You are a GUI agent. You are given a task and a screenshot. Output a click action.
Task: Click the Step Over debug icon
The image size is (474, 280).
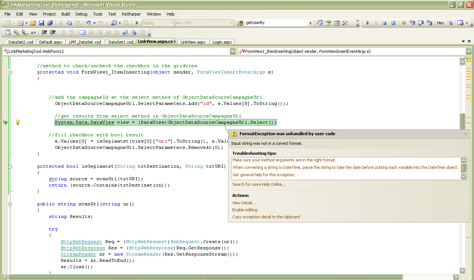(x=421, y=23)
